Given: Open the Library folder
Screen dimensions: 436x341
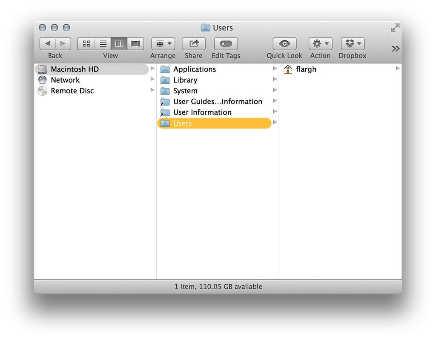Looking at the screenshot, I should pos(185,80).
